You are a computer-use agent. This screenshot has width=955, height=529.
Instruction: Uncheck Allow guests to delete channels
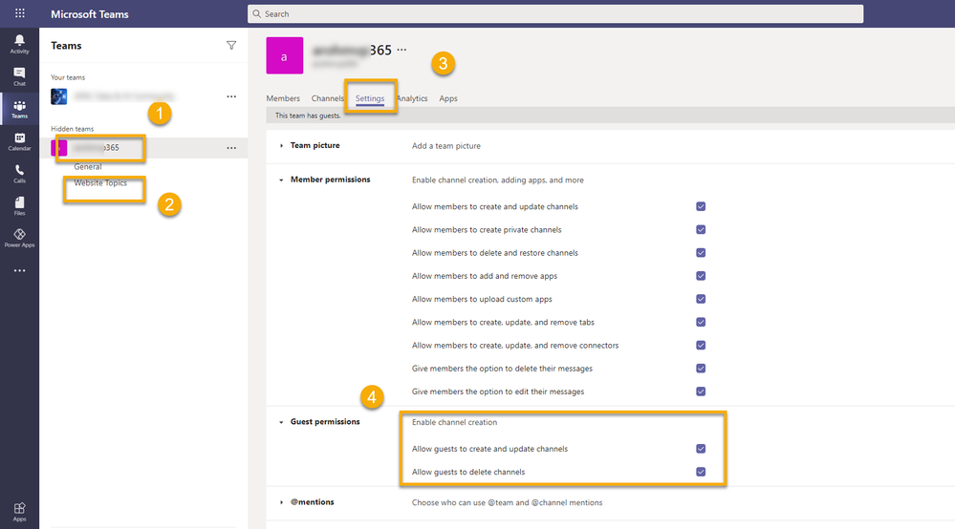(x=701, y=472)
